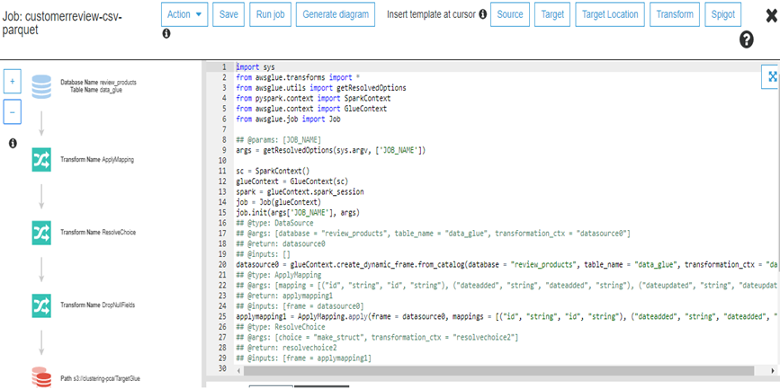Close the job editor with X
780x389 pixels.
[x=772, y=16]
